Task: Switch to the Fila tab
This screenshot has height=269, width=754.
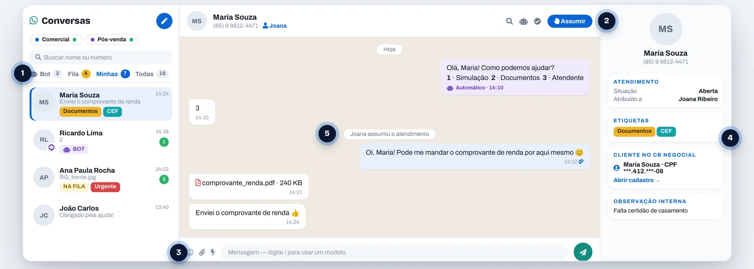Action: coord(79,74)
